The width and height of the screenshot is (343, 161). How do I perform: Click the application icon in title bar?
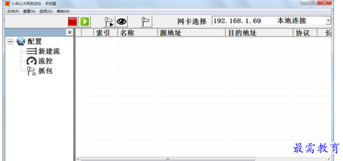[7, 4]
